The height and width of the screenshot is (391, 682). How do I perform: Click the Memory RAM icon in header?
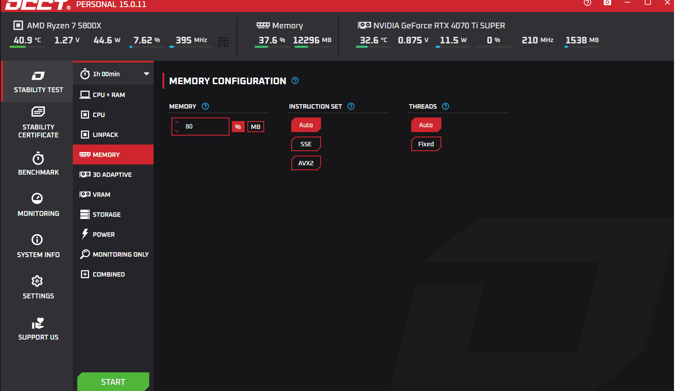click(263, 25)
